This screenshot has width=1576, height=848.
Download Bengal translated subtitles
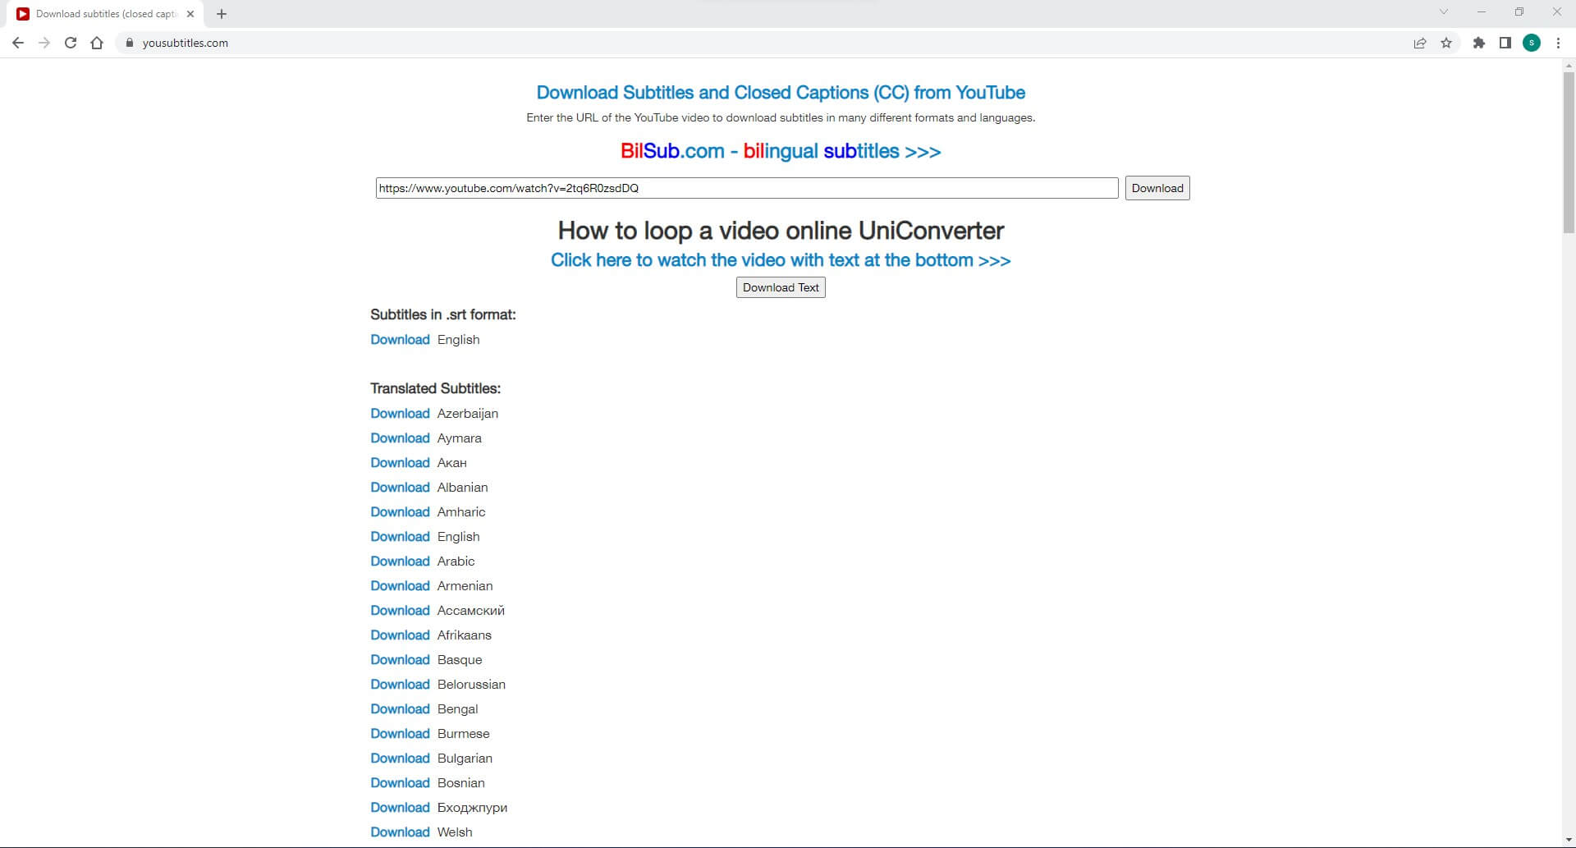coord(400,709)
